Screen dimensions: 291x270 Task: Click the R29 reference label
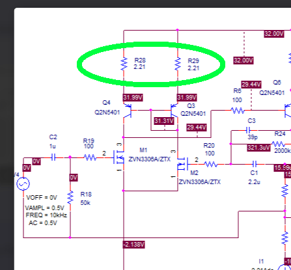pos(193,61)
